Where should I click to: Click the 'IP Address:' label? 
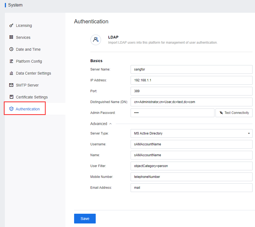point(98,80)
